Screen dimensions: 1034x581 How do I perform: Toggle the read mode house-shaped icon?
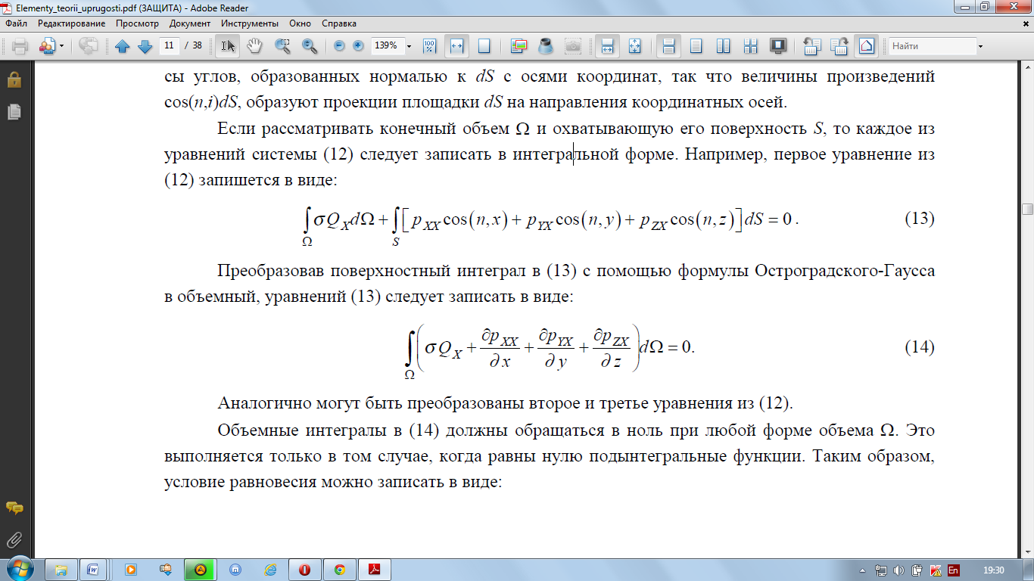point(867,46)
